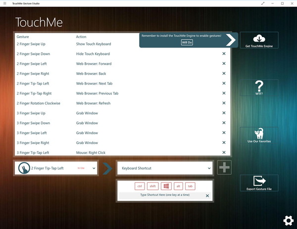Image resolution: width=297 pixels, height=229 pixels.
Task: Select Web Browser: Forward action text
Action: 94,64
